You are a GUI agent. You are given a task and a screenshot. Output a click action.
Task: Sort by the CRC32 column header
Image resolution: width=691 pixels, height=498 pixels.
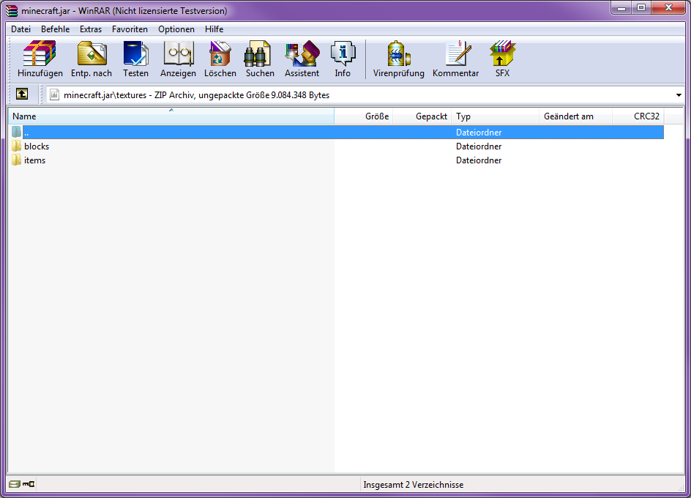(638, 116)
